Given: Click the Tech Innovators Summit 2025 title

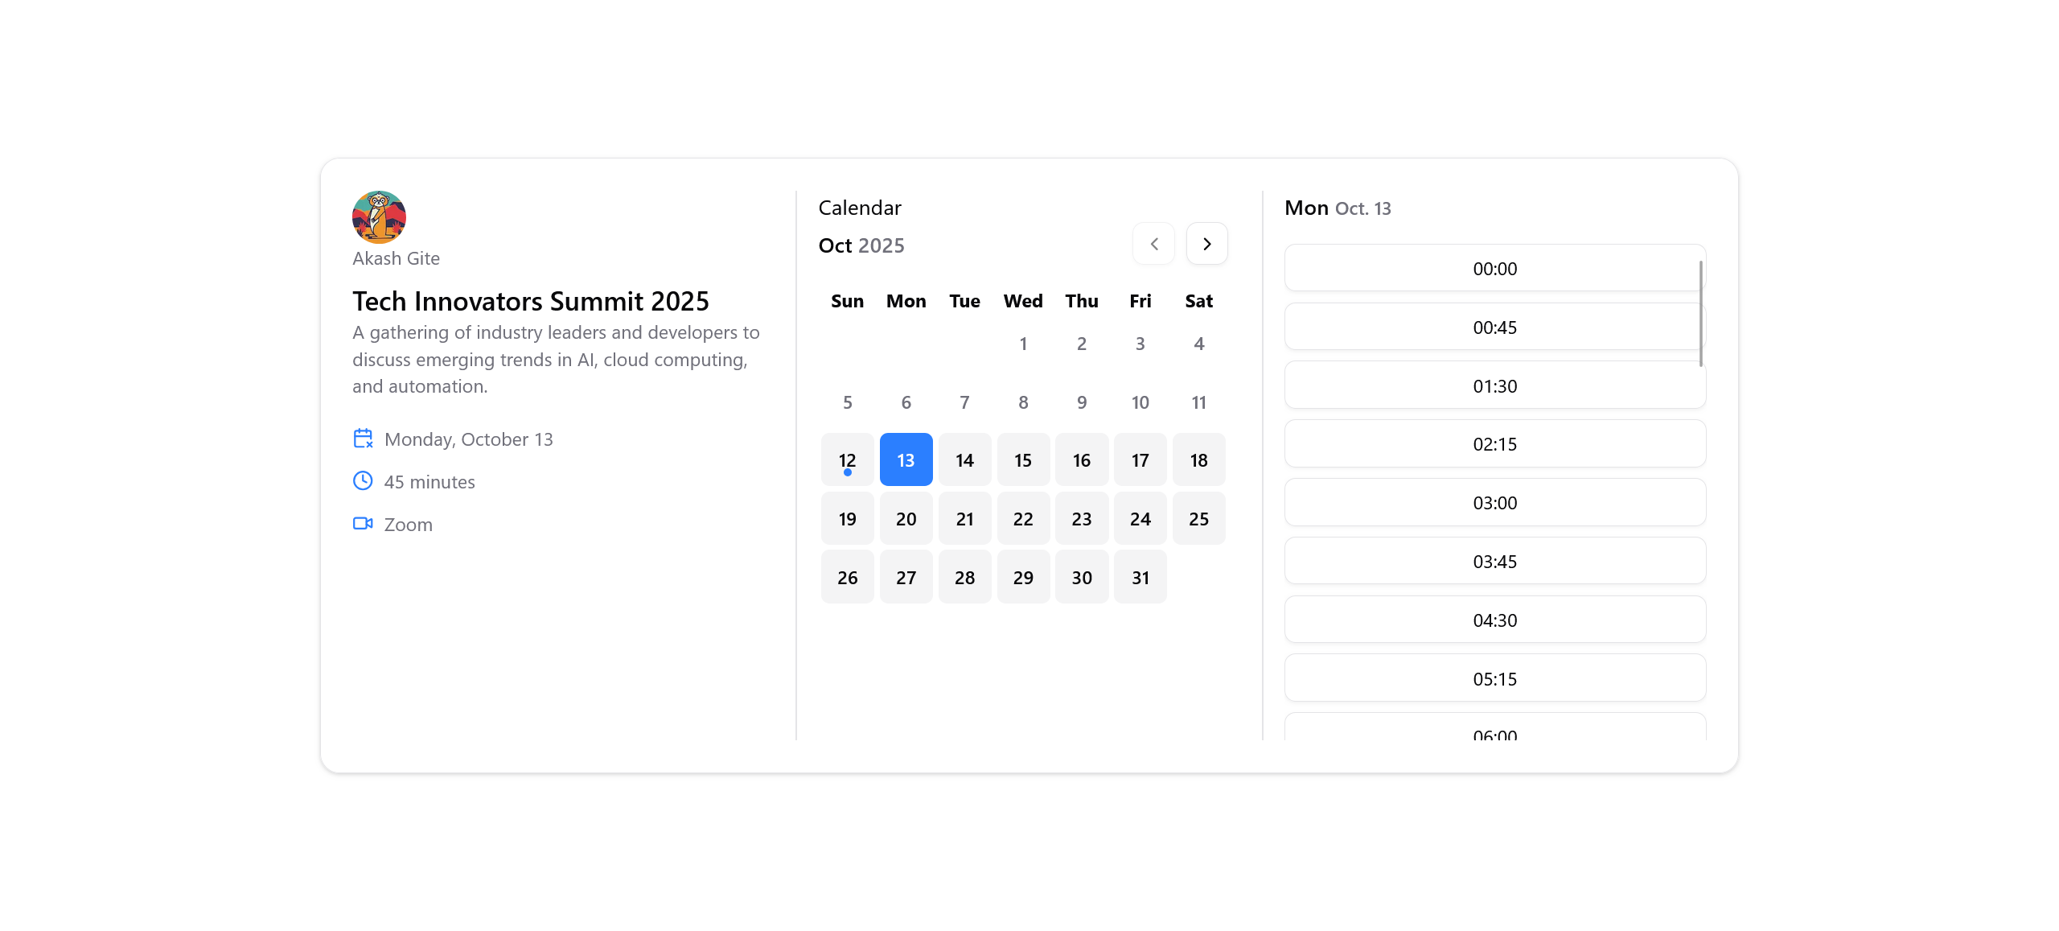Looking at the screenshot, I should click(530, 300).
